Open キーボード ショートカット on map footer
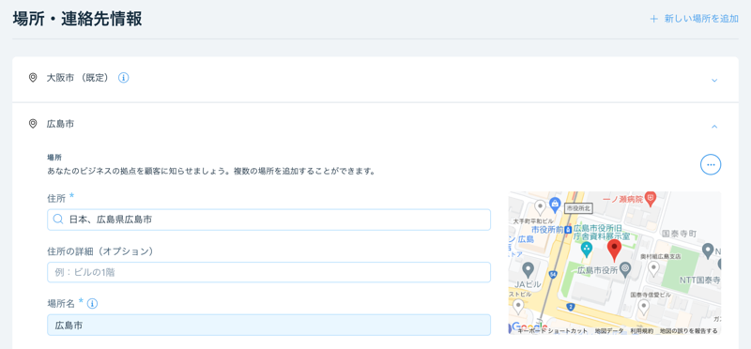The image size is (751, 349). 553,331
